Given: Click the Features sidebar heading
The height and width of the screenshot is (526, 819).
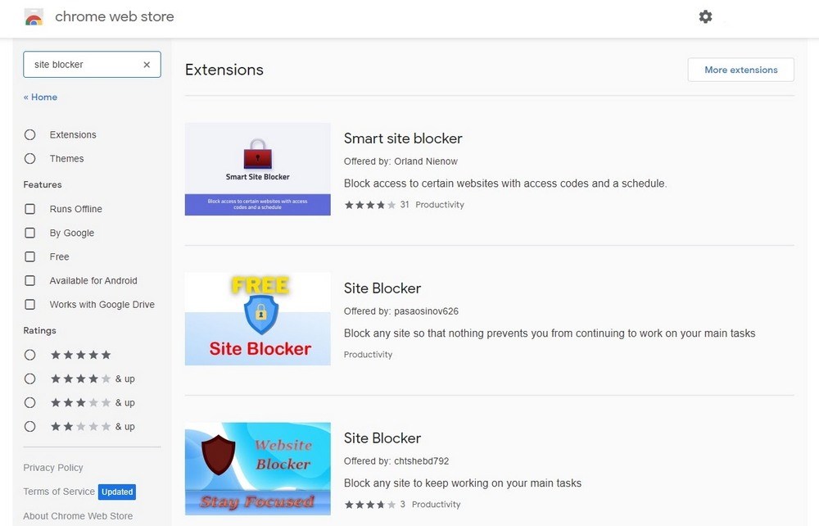Looking at the screenshot, I should click(x=43, y=185).
